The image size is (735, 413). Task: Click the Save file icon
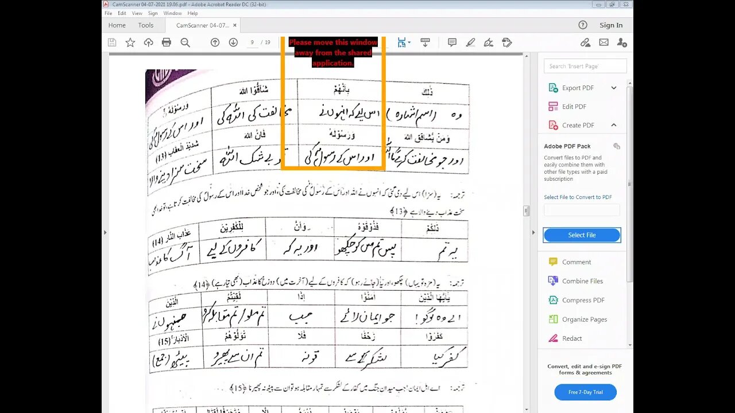click(112, 42)
